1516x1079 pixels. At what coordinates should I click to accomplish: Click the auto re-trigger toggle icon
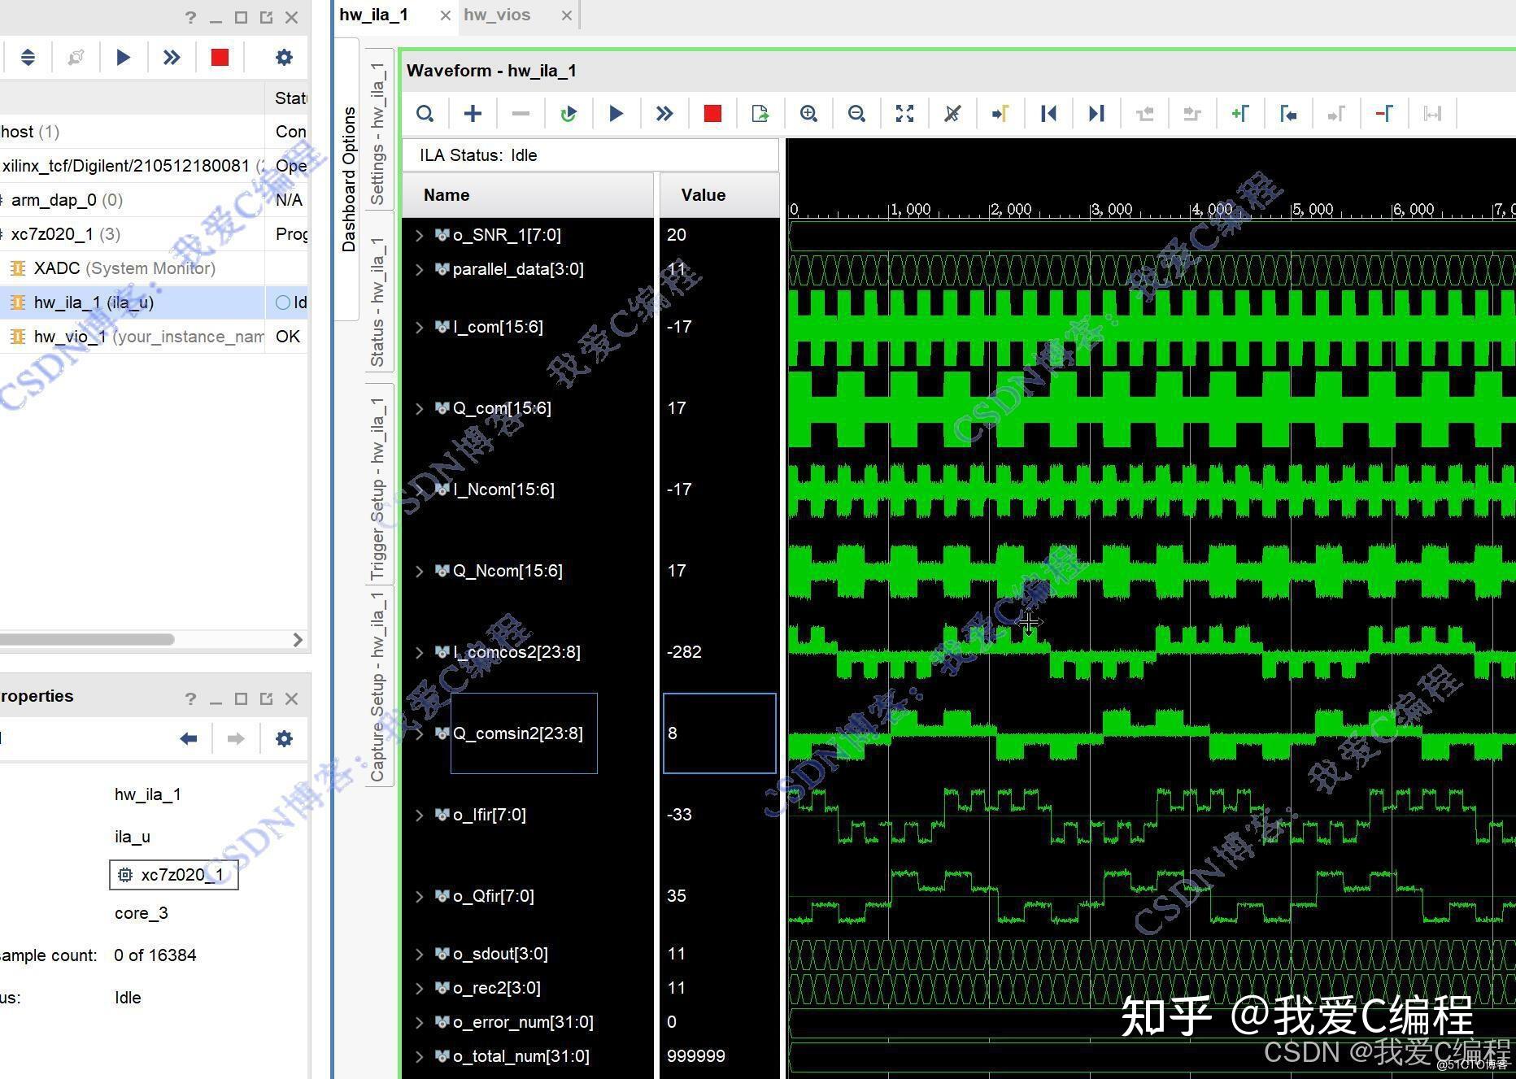[568, 114]
